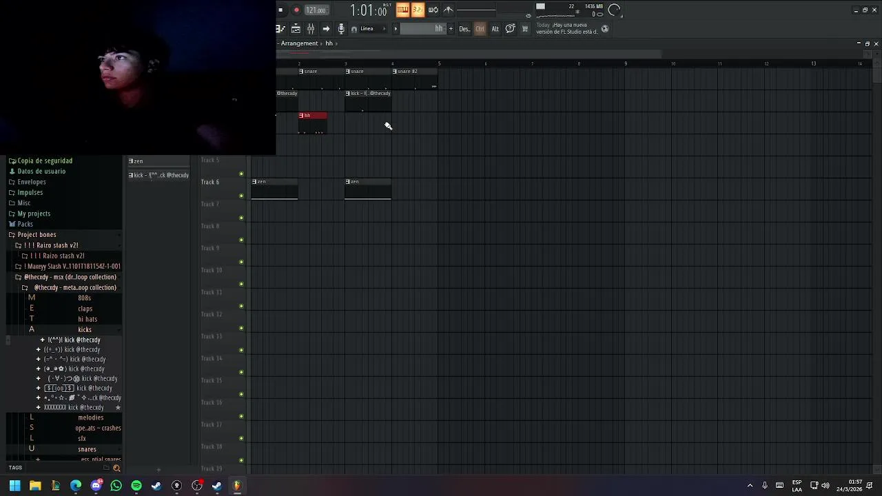
Task: Read the FL Studio new version news
Action: [x=566, y=28]
